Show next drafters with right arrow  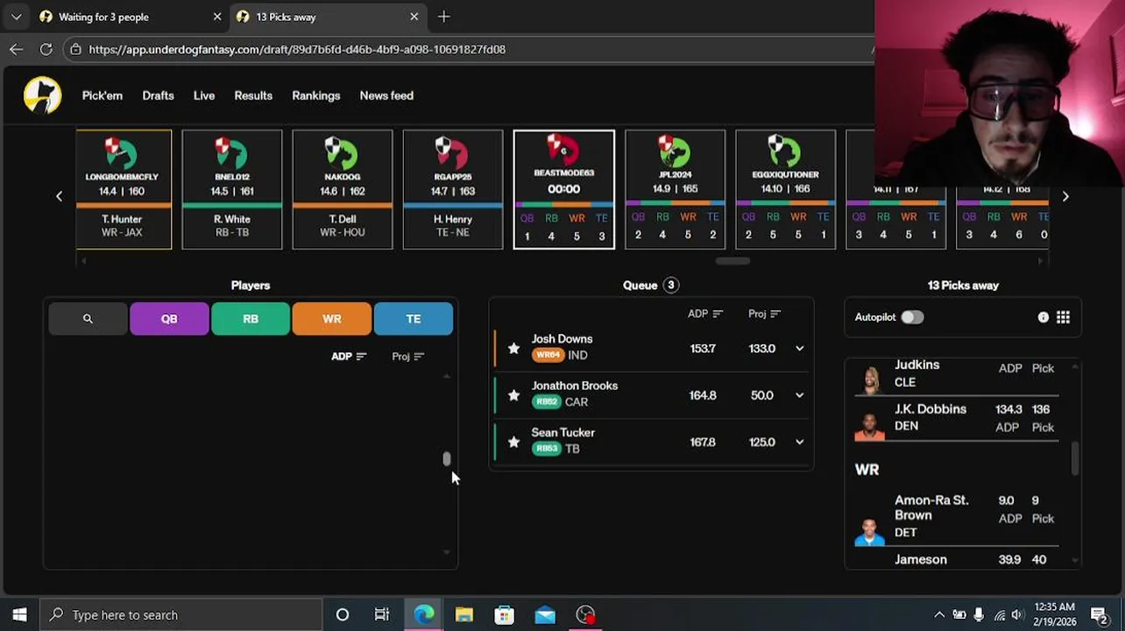tap(1065, 196)
